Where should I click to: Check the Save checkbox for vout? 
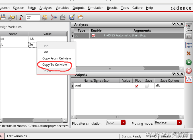click(147, 86)
